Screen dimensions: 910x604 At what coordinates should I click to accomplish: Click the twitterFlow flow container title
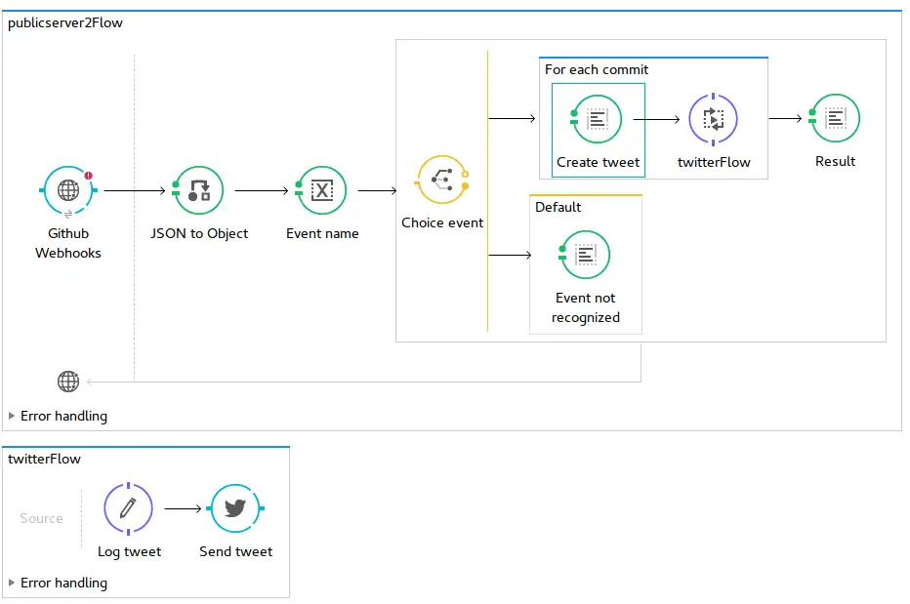pyautogui.click(x=44, y=459)
